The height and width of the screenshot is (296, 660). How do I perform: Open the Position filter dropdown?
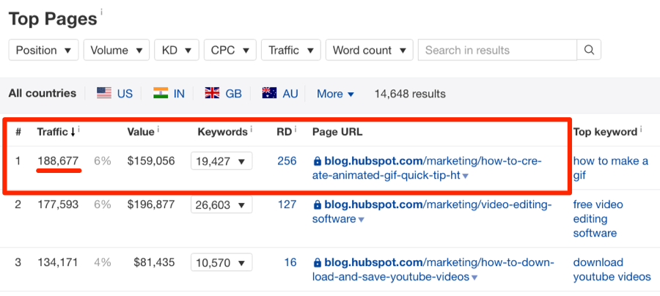pos(43,51)
